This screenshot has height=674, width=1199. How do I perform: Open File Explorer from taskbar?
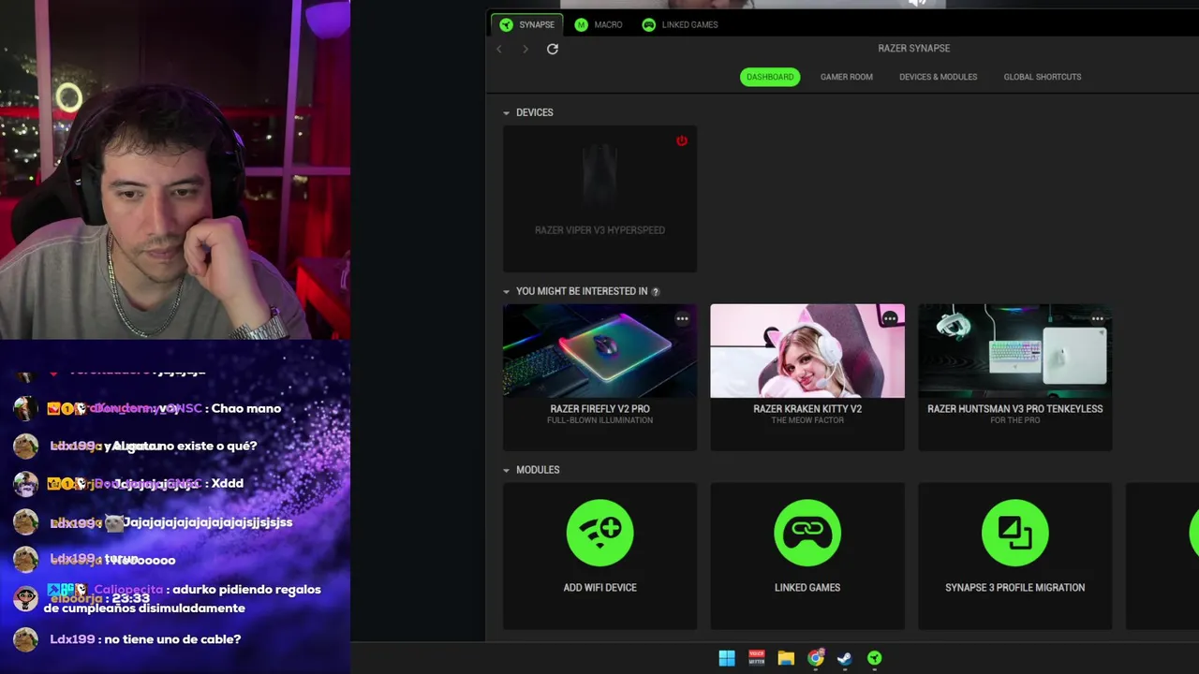tap(786, 658)
